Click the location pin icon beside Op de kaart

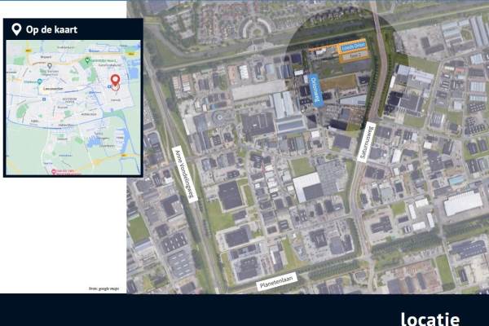[15, 30]
